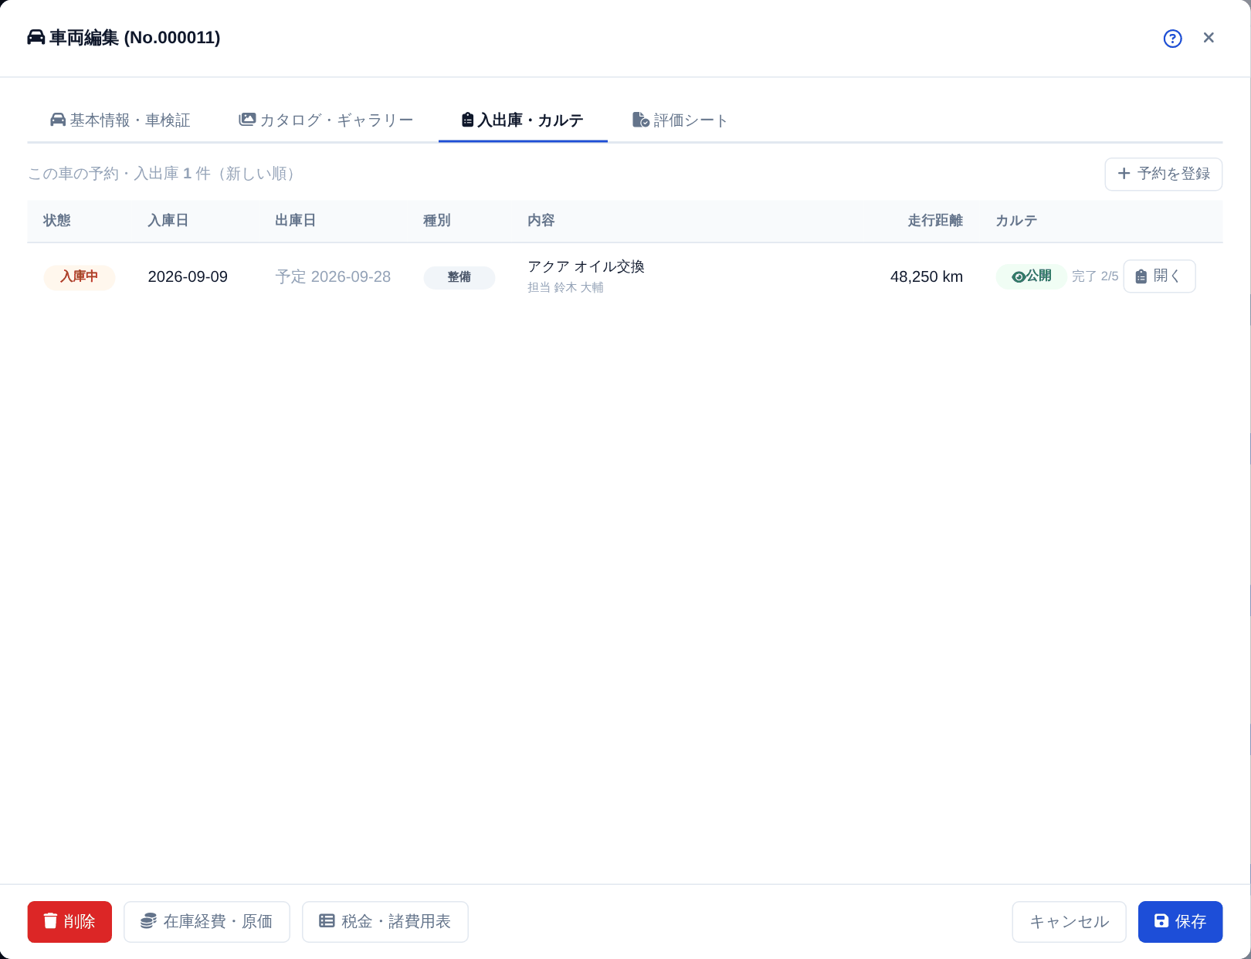
Task: Open the カルテ with 開く button
Action: 1159,276
